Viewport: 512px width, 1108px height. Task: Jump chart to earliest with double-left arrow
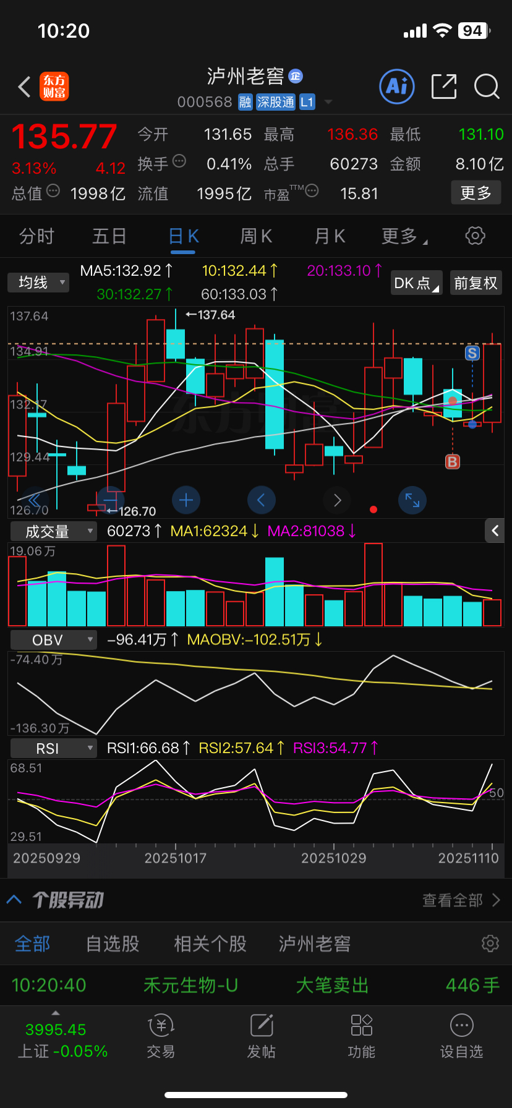click(x=34, y=500)
